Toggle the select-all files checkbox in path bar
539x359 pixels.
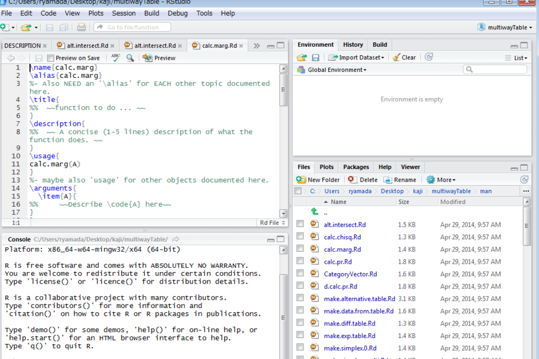pyautogui.click(x=298, y=191)
